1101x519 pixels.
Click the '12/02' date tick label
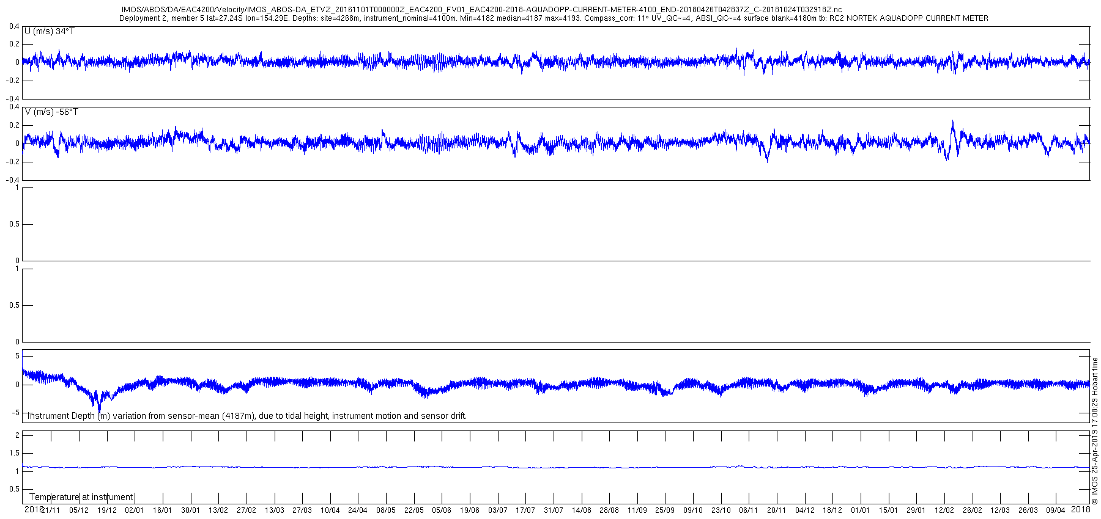coord(944,510)
